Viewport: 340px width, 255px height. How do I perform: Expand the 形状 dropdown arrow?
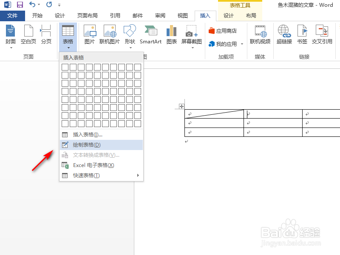pos(130,48)
